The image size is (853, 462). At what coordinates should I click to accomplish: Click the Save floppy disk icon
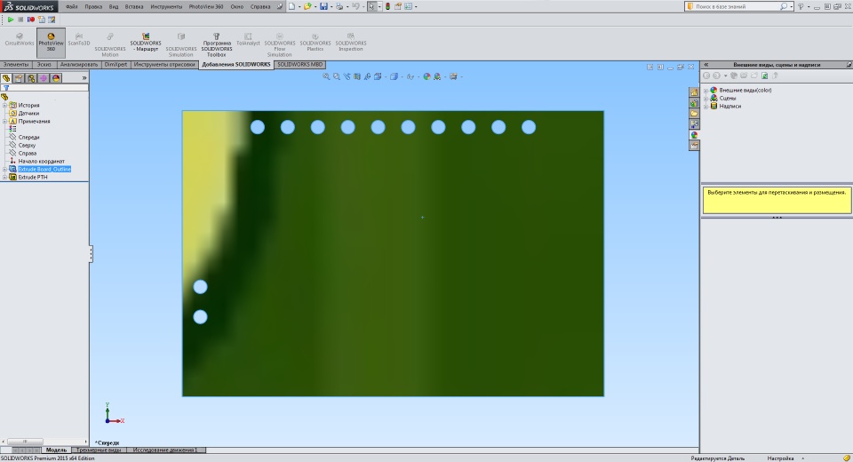coord(323,6)
